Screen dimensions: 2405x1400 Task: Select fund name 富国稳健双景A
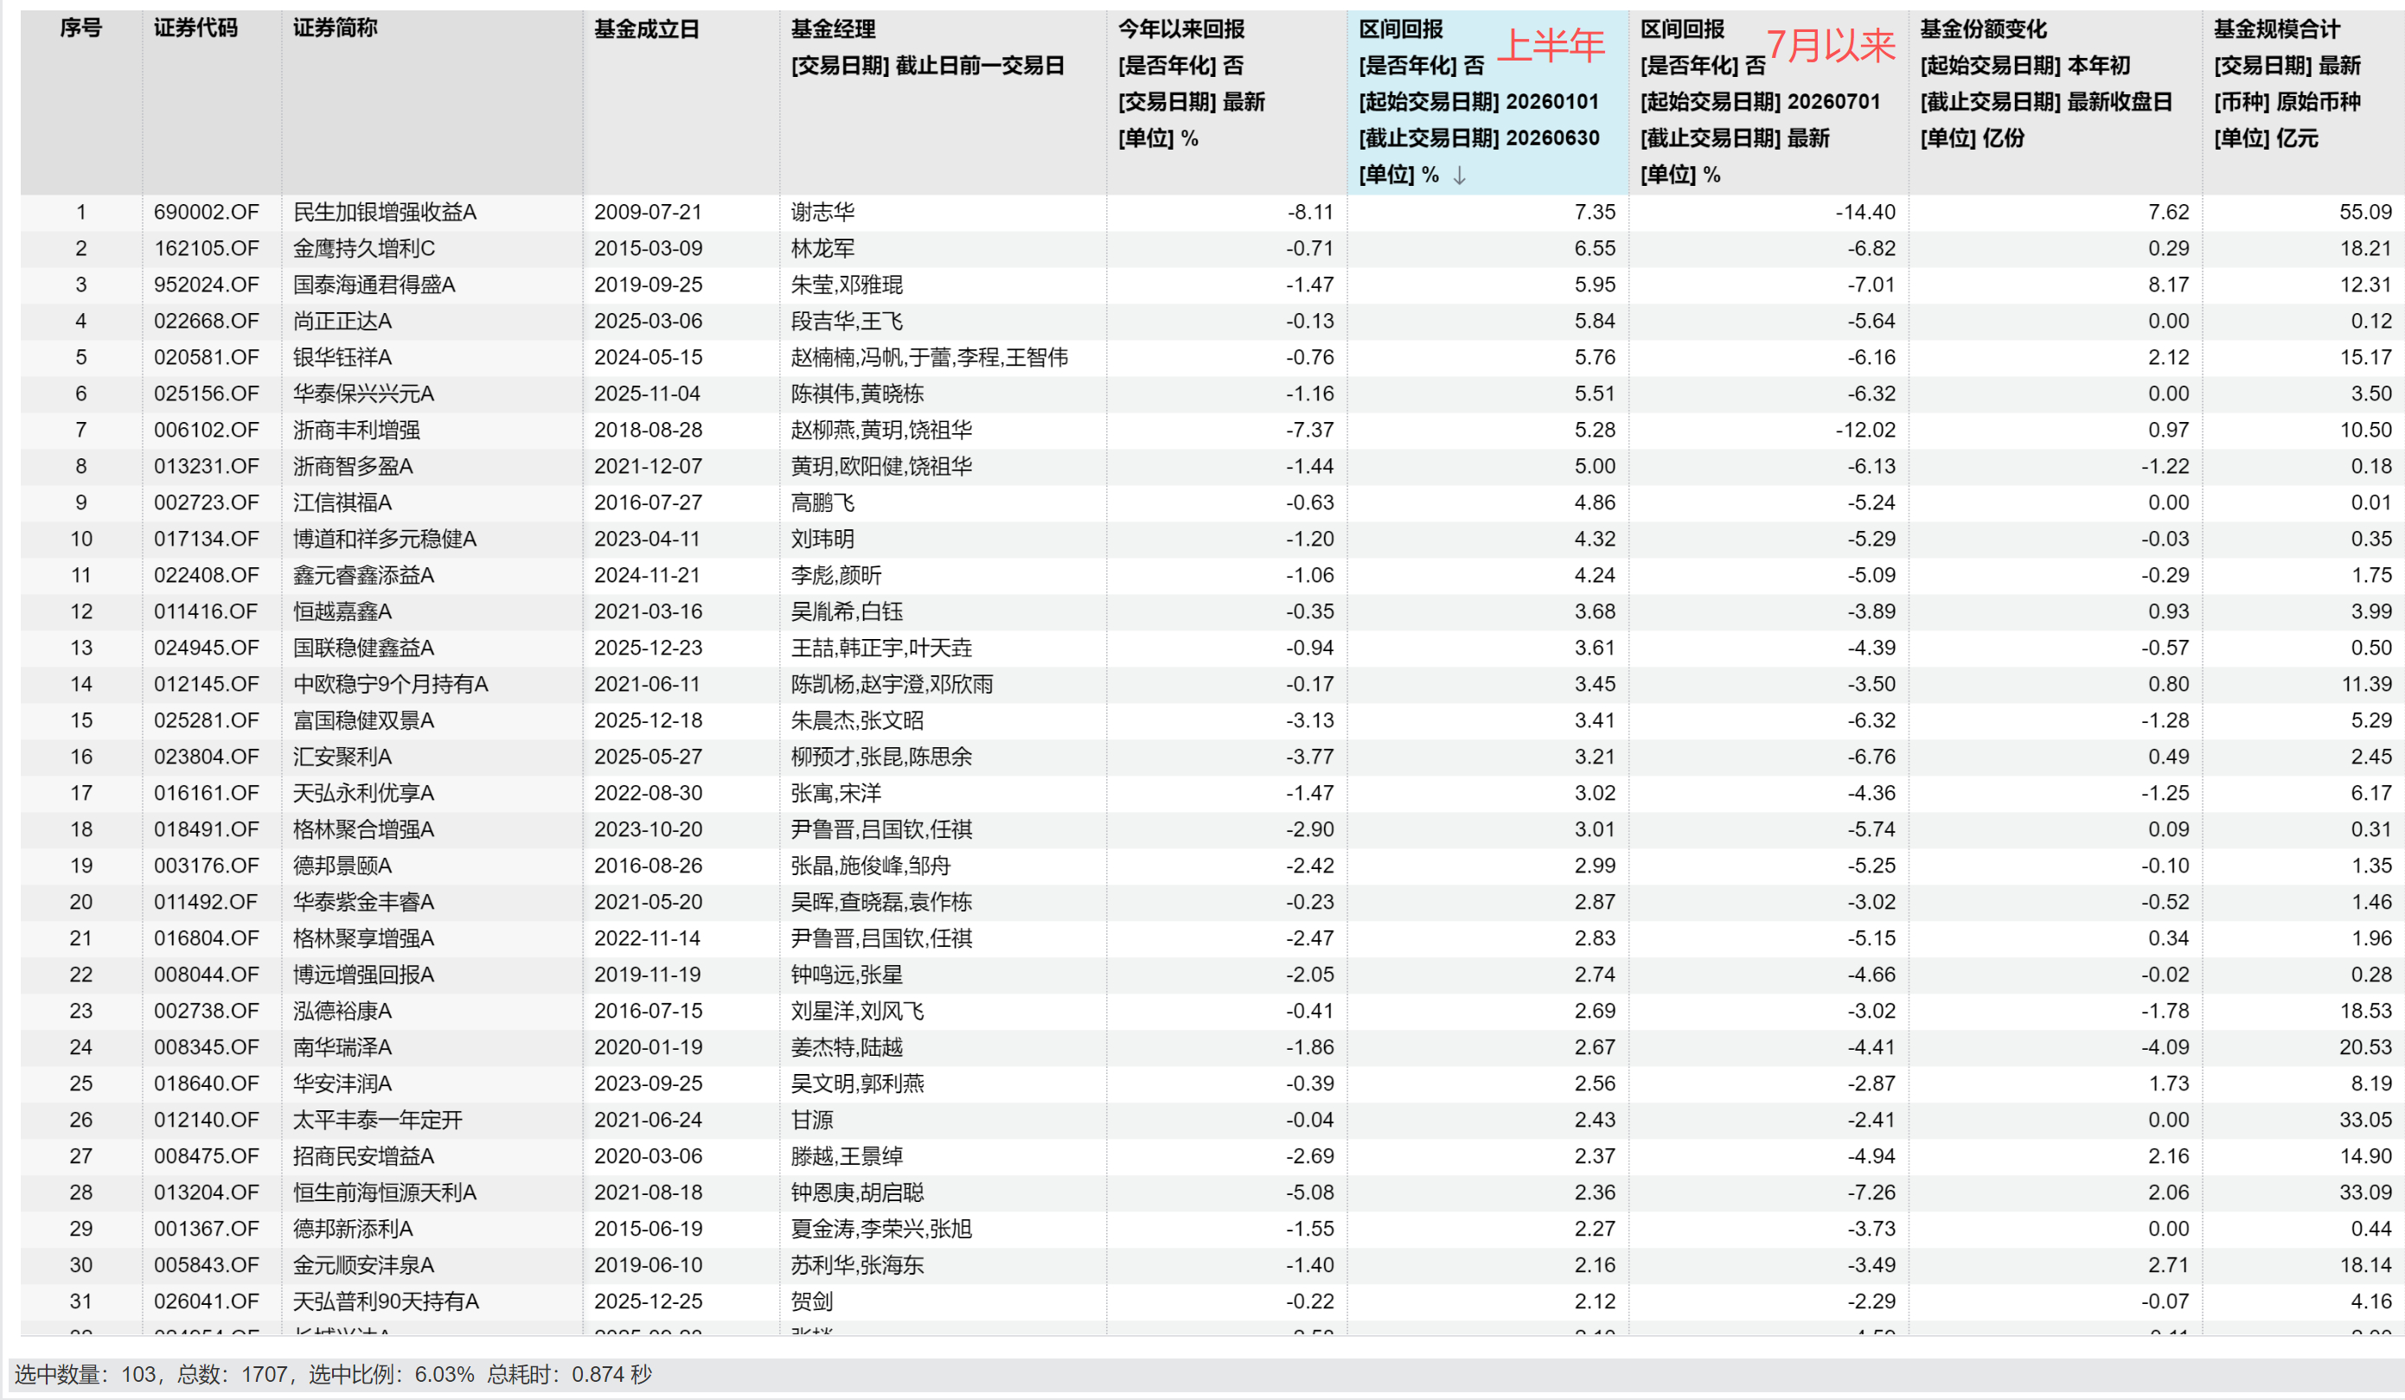click(363, 719)
